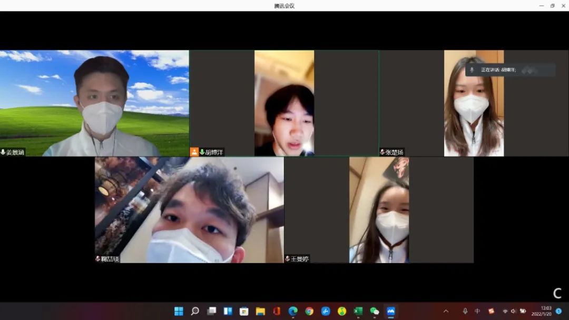Open the clock and date flyout
Viewport: 569px width, 320px height.
545,311
